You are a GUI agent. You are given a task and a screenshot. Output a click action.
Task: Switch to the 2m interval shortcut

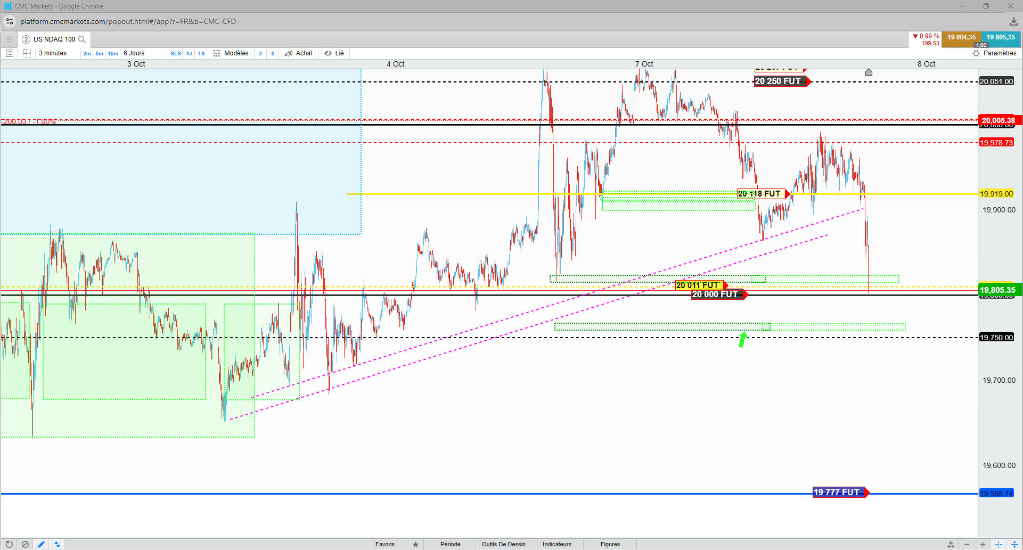click(87, 53)
